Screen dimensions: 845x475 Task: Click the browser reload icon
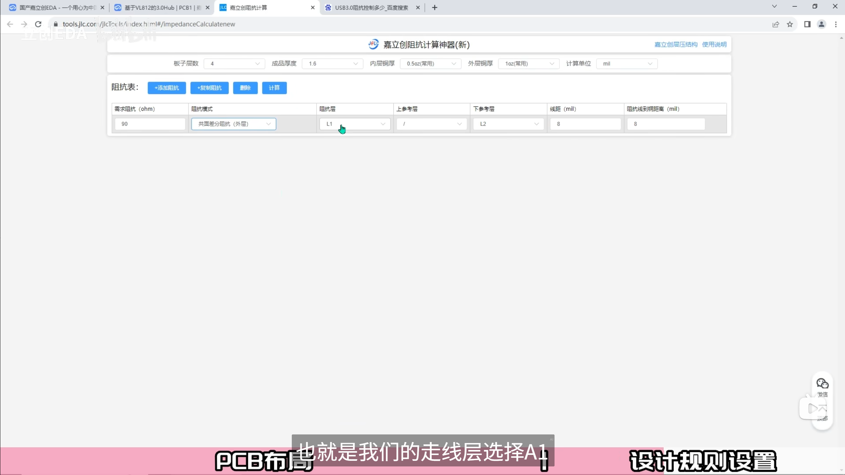(38, 24)
